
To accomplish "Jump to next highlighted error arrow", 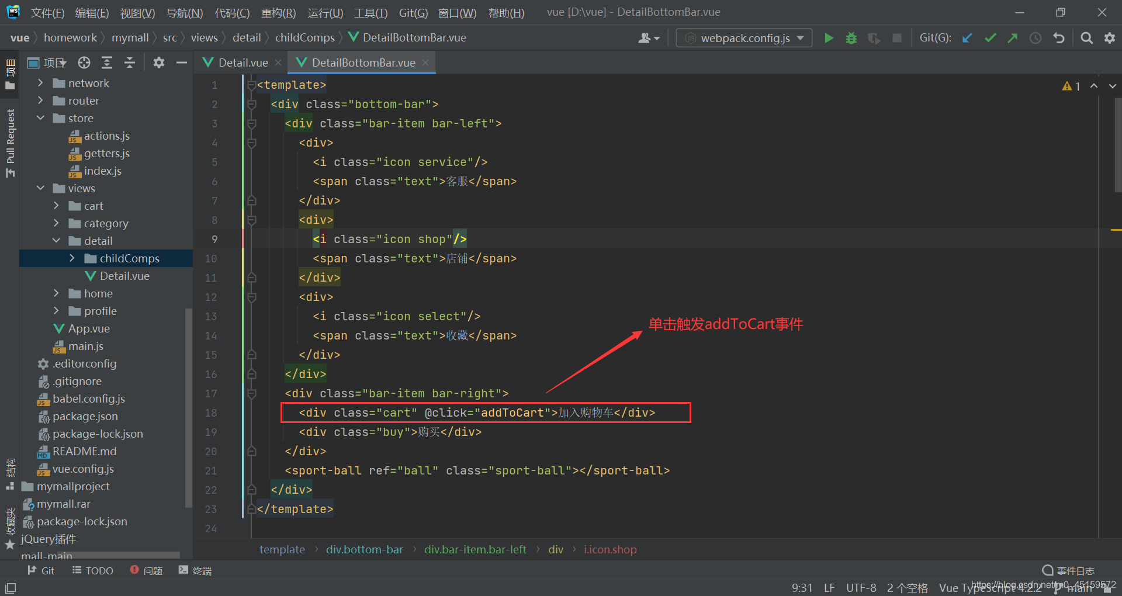I will pos(1112,86).
